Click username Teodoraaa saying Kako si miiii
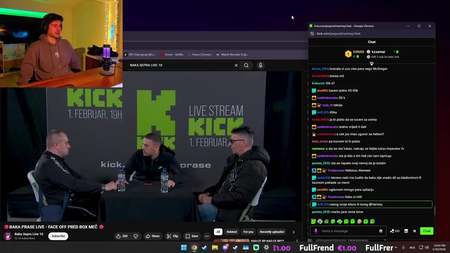This screenshot has height=253, width=450. click(335, 197)
